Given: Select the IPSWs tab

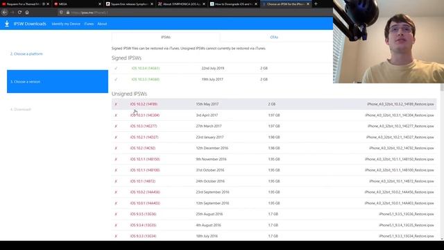Looking at the screenshot, I should pos(166,37).
